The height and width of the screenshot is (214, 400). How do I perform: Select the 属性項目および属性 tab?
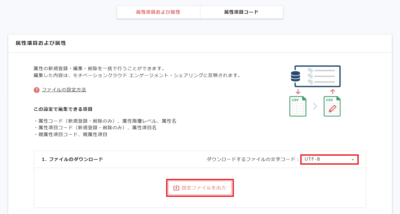158,12
